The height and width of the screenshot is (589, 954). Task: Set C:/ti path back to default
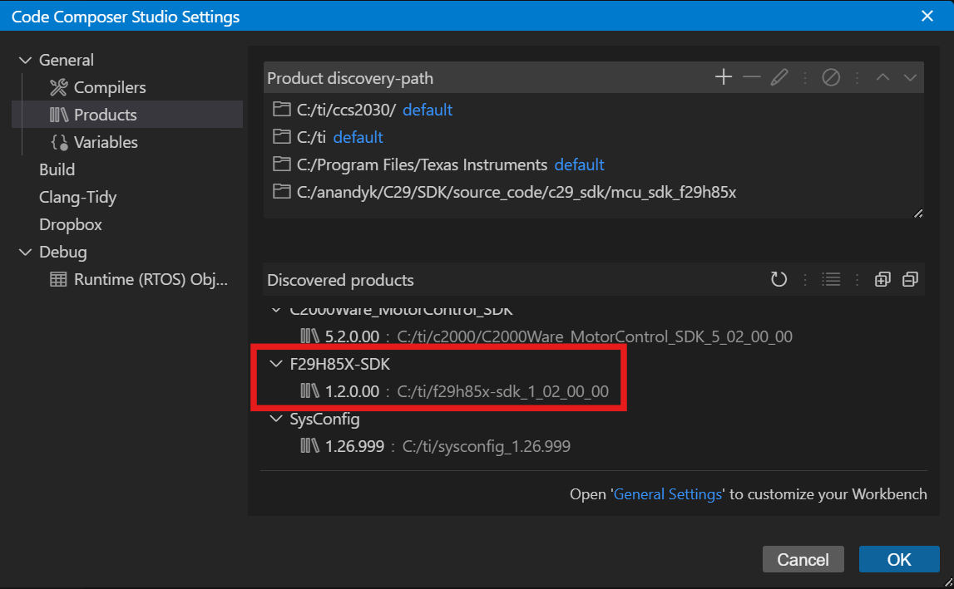pos(358,136)
